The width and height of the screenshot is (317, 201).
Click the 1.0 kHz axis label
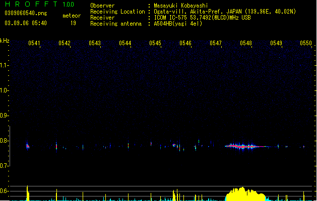pyautogui.click(x=4, y=90)
